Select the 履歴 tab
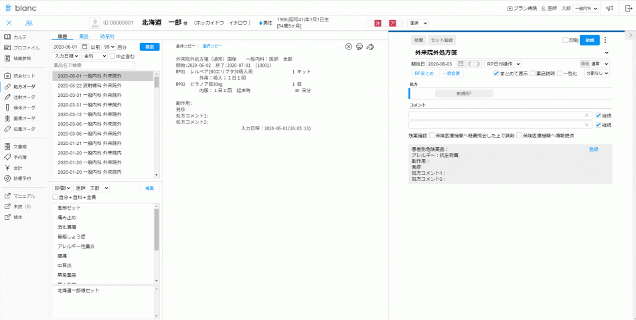The height and width of the screenshot is (320, 636). 62,37
